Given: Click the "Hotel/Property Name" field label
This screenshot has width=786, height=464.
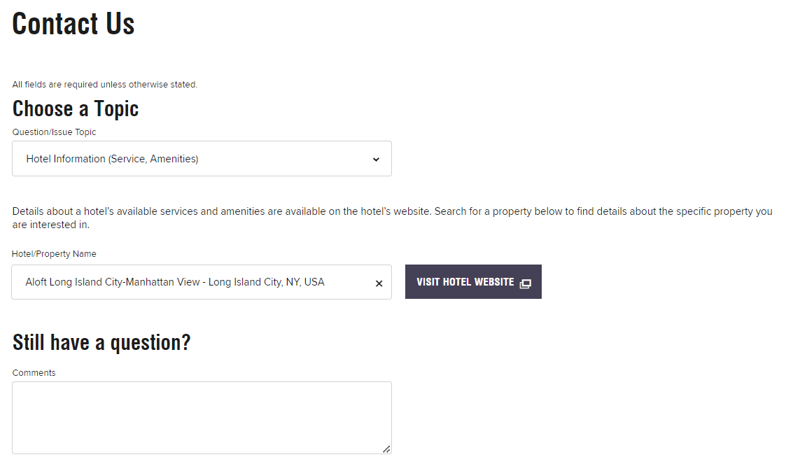Looking at the screenshot, I should tap(54, 254).
